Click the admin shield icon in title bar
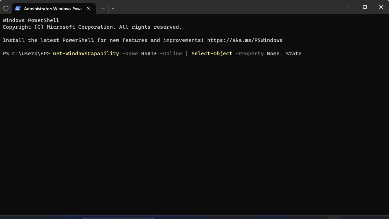This screenshot has width=389, height=219. (6, 8)
